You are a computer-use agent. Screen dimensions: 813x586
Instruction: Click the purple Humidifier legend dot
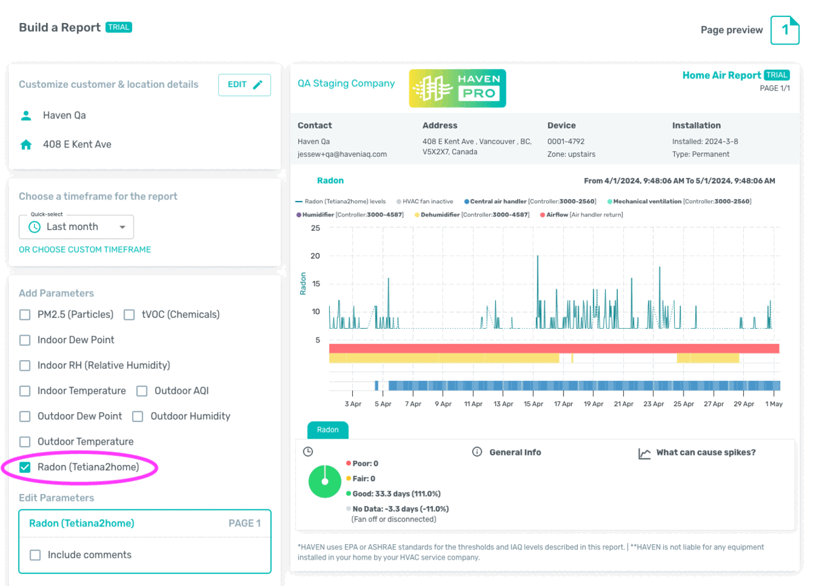pos(298,215)
